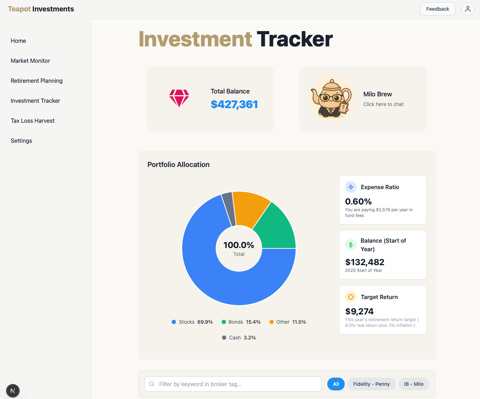
Task: Click the $427,361 total balance value
Action: pos(234,104)
